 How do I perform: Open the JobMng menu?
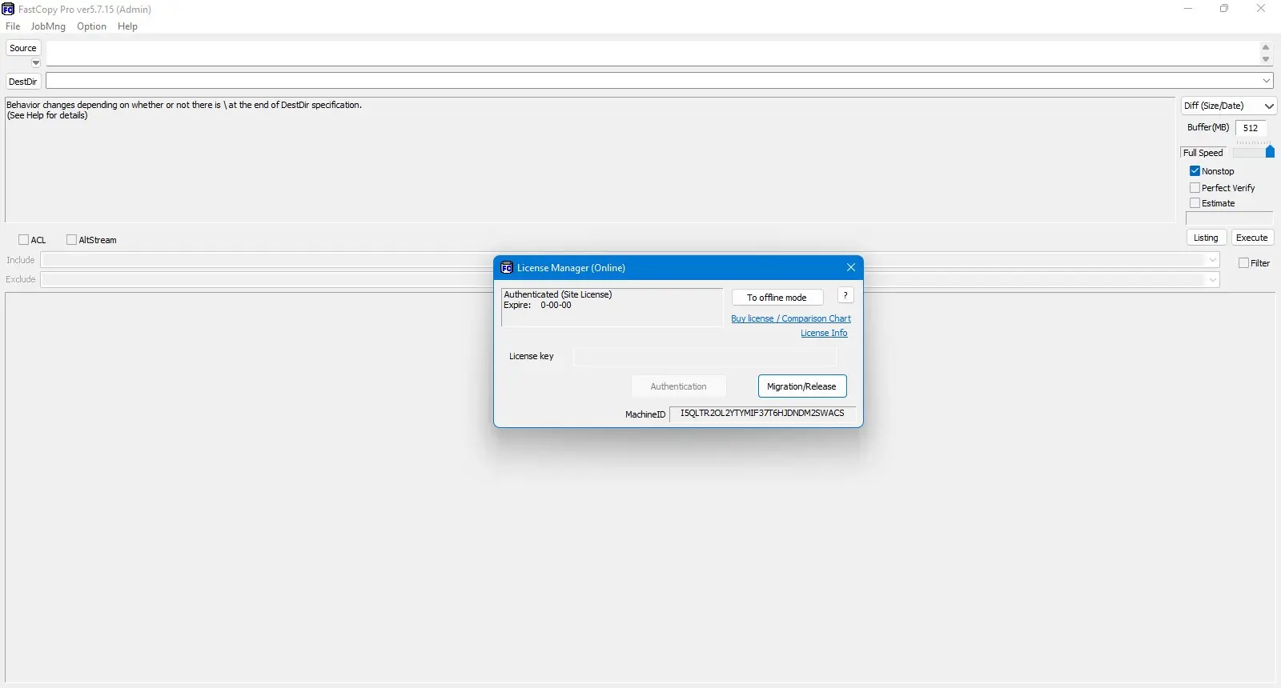[48, 26]
